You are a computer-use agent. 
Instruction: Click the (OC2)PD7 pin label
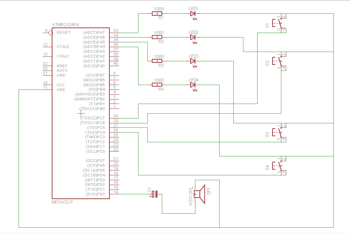(x=95, y=161)
